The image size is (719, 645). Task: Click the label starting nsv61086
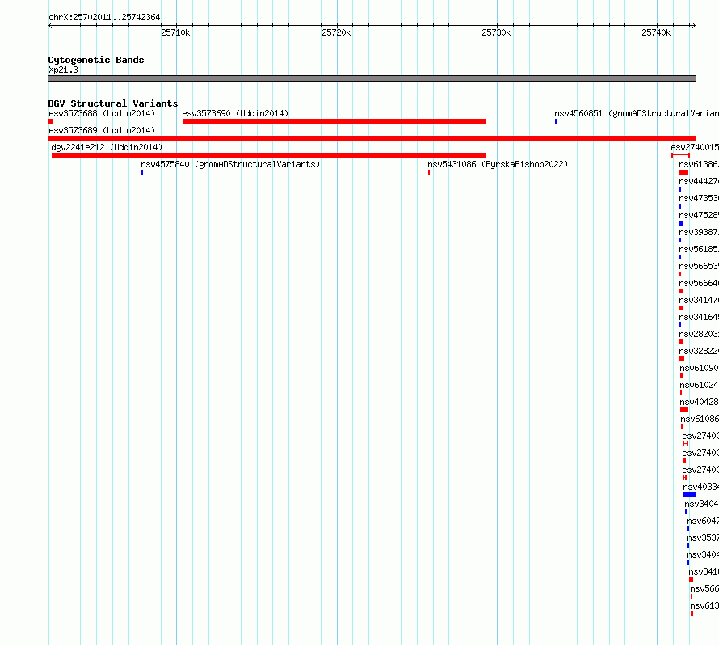pyautogui.click(x=700, y=419)
